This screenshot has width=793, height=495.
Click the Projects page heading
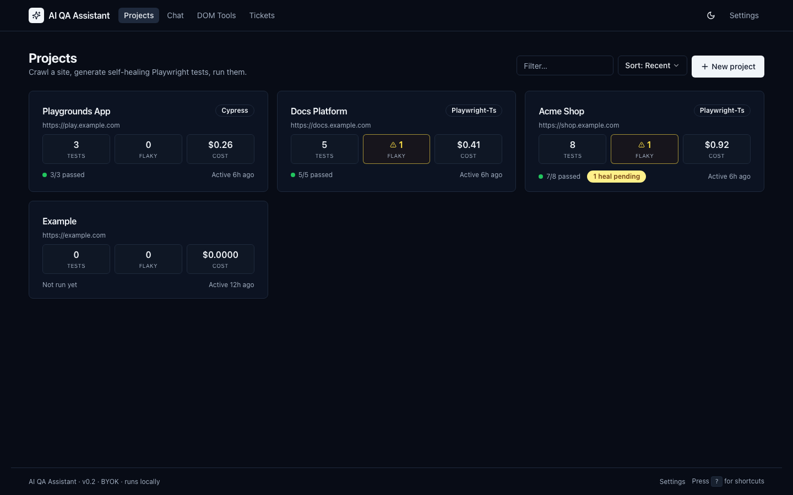tap(53, 58)
